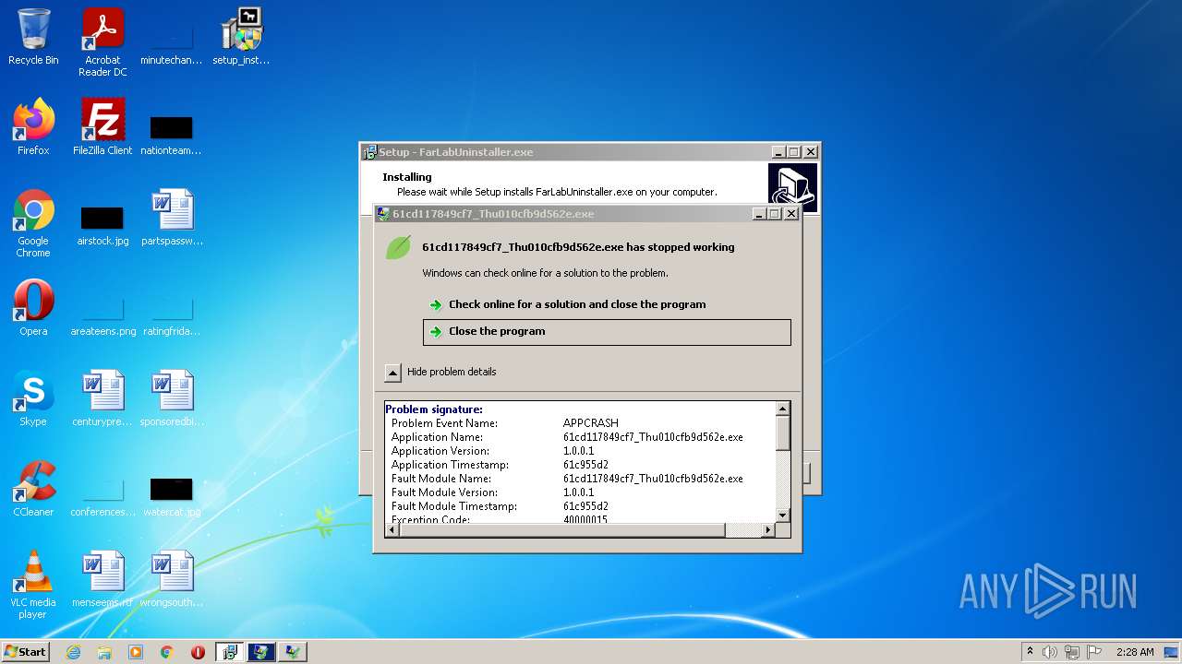
Task: Open Skype desktop shortcut
Action: pyautogui.click(x=33, y=398)
